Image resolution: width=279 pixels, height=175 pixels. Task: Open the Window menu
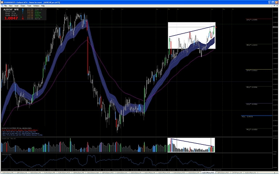coord(36,6)
